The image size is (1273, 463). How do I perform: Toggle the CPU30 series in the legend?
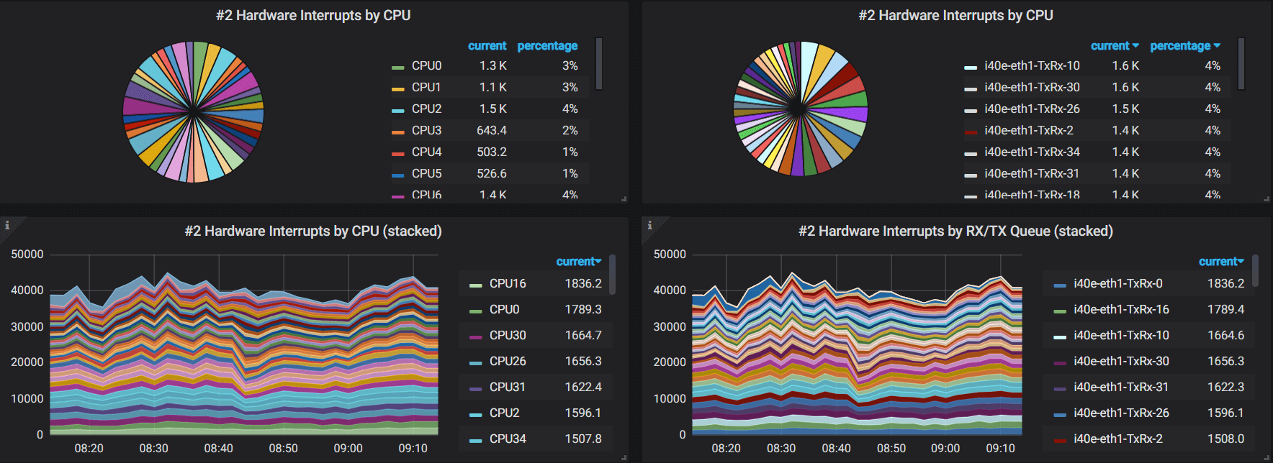coord(507,335)
